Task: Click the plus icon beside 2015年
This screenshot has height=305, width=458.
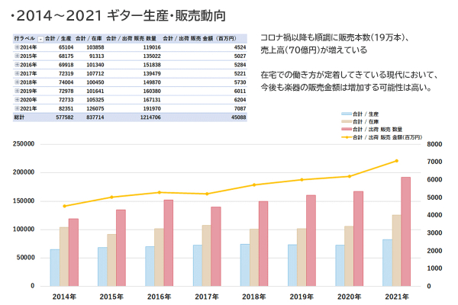Action: point(17,56)
